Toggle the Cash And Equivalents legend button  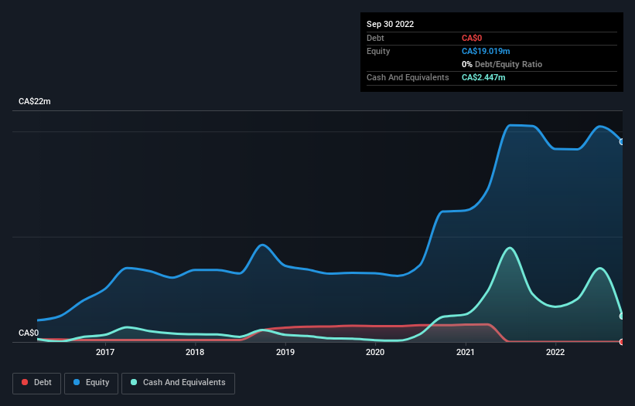click(178, 383)
